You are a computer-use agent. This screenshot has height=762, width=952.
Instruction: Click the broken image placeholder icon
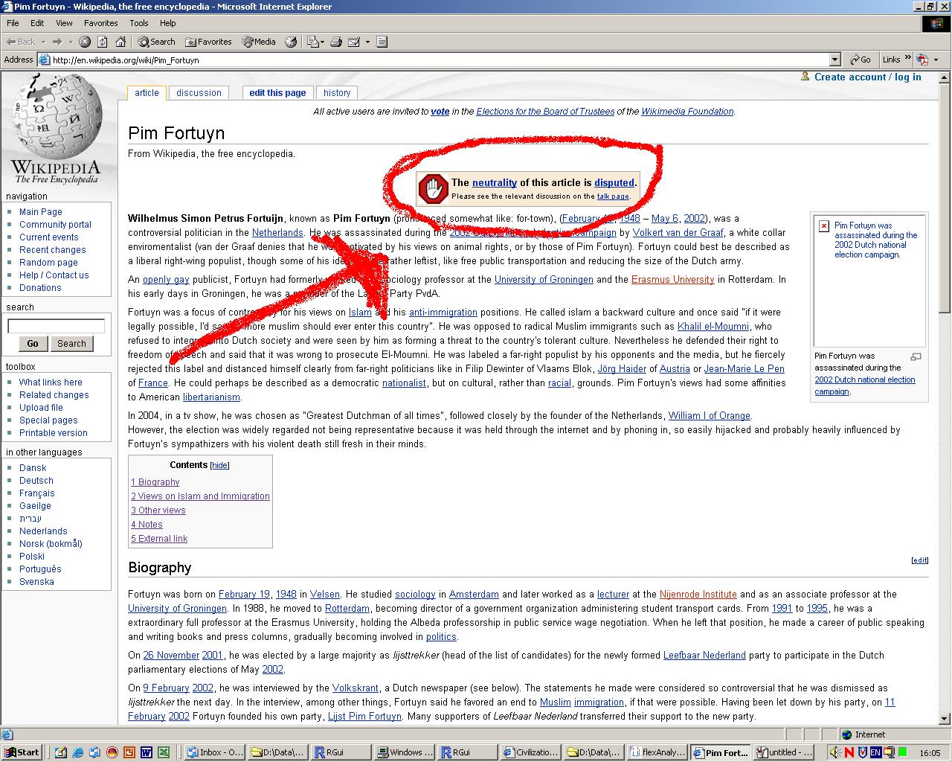[824, 226]
